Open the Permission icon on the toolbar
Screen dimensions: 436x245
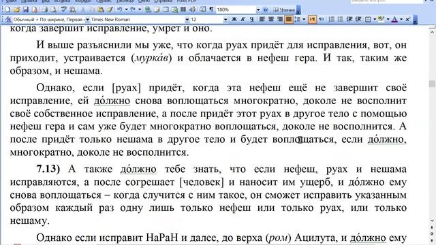coord(35,10)
